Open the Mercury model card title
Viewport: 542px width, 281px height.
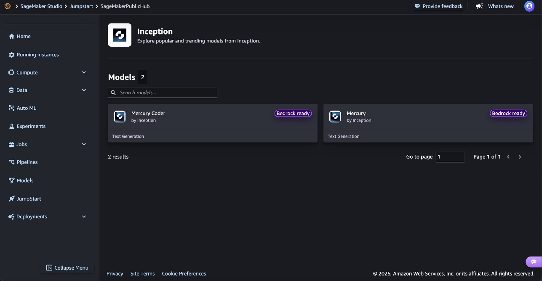[356, 113]
